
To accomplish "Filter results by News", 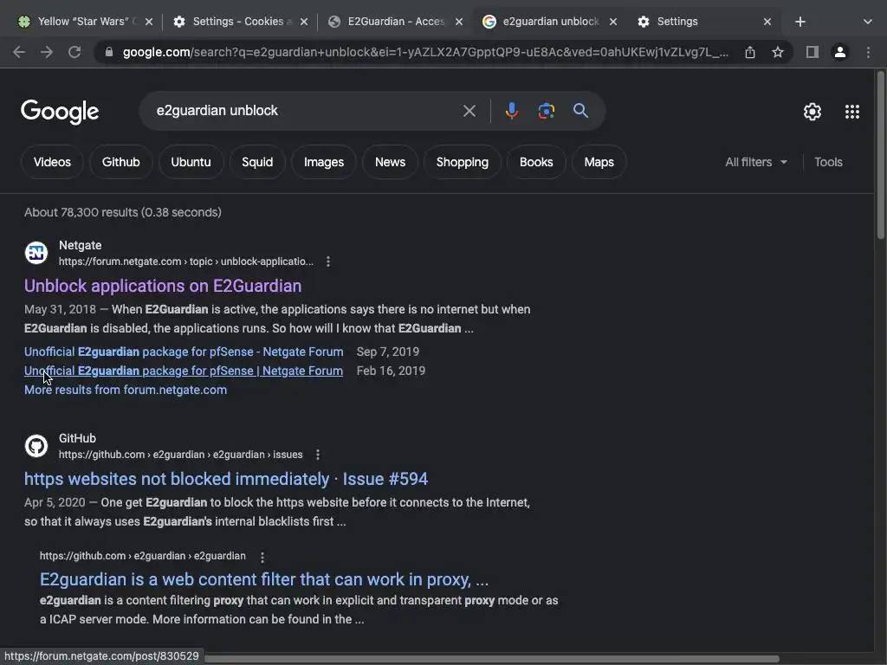I will 390,162.
